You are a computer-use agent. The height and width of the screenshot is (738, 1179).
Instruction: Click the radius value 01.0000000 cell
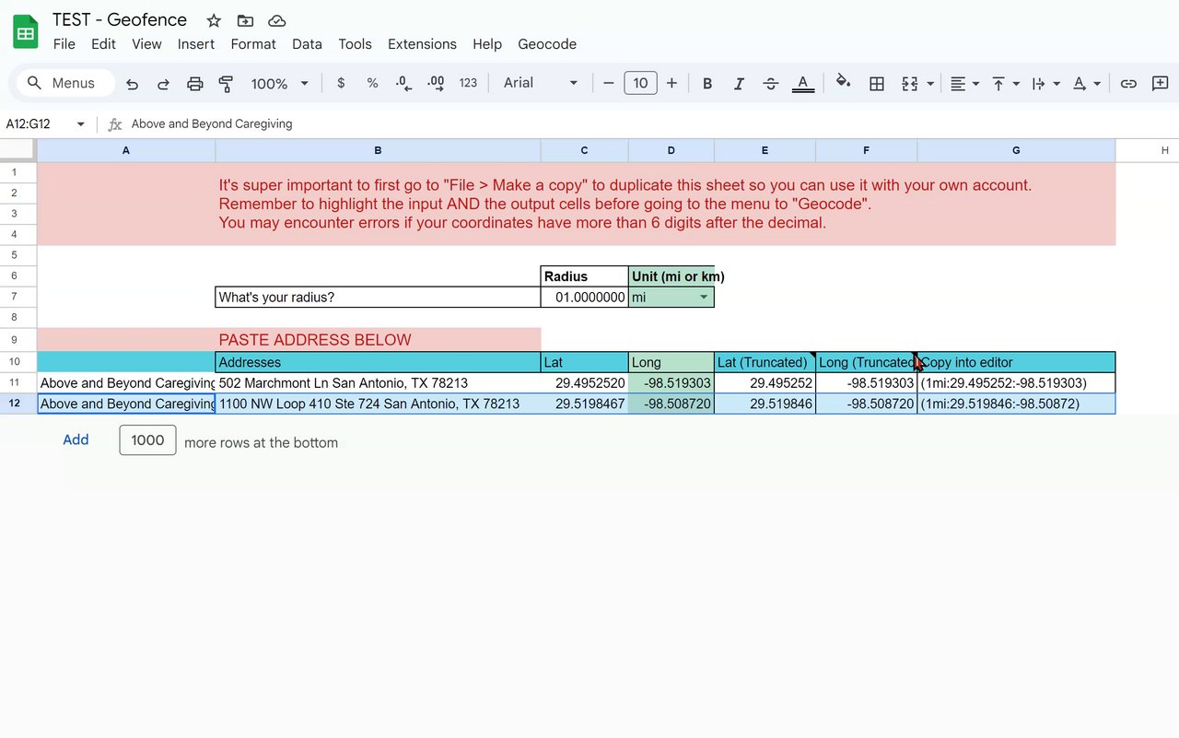(584, 298)
